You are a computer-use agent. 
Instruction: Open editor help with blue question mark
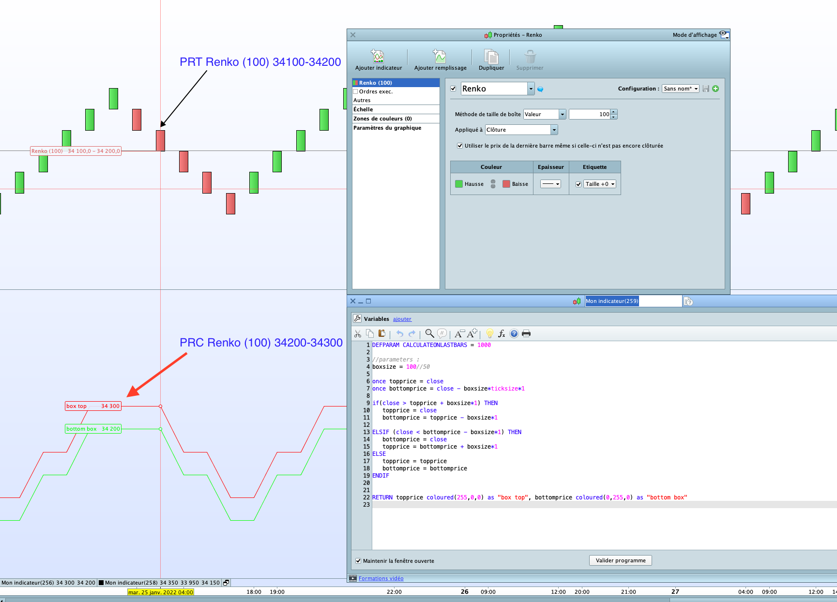514,333
